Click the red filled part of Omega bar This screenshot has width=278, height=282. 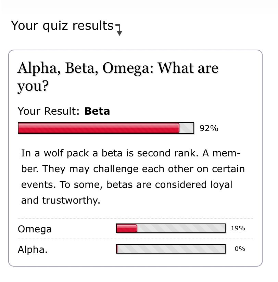coord(127,228)
